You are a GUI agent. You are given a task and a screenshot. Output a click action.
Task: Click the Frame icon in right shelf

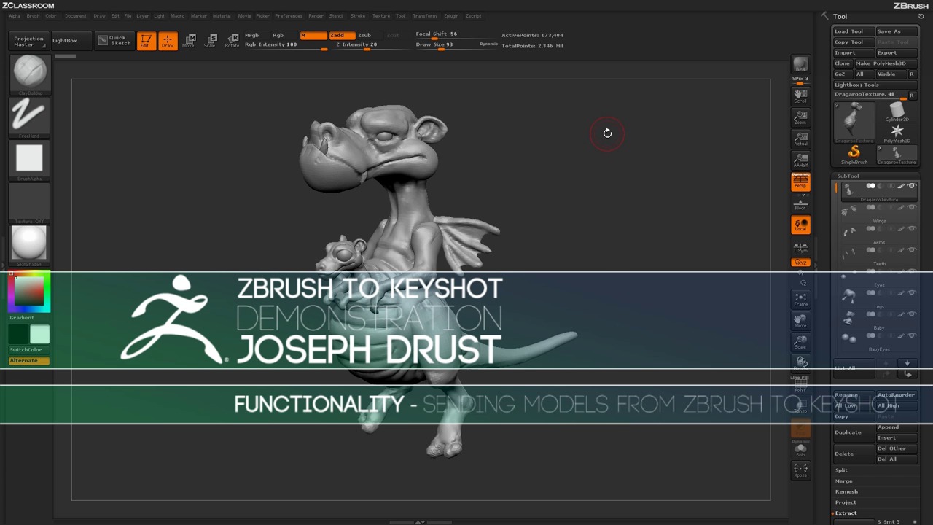tap(800, 300)
